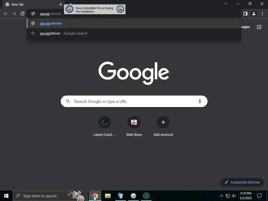
Task: Go forward using the forward arrow
Action: [14, 14]
